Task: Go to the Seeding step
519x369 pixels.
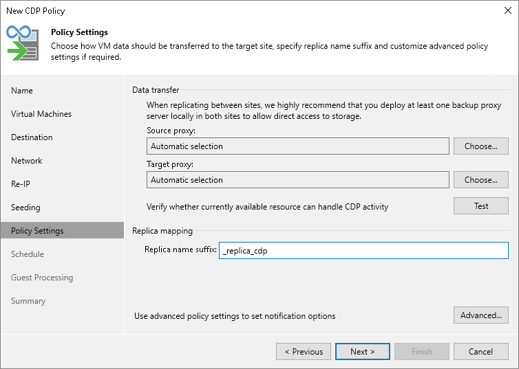Action: pyautogui.click(x=25, y=208)
